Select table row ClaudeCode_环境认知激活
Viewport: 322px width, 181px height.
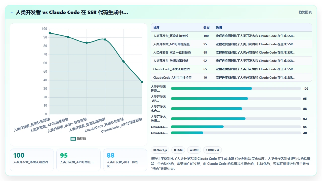point(231,69)
